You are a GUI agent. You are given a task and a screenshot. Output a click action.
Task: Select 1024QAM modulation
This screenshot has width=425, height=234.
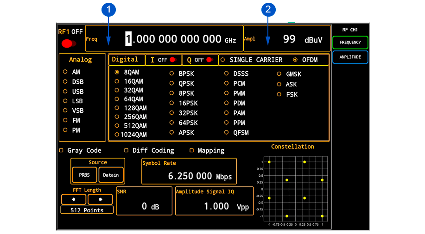tap(117, 135)
